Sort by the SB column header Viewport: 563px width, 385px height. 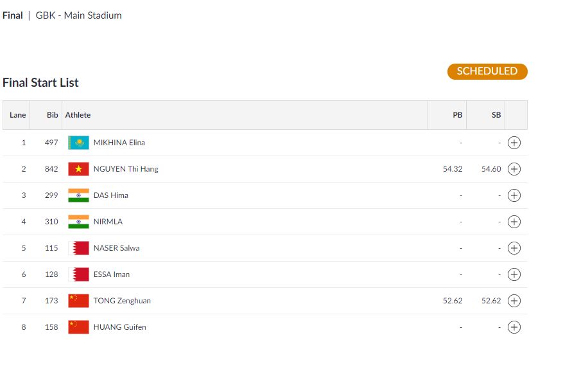tap(496, 115)
